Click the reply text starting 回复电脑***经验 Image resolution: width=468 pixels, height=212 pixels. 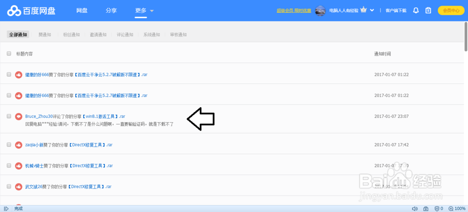[x=99, y=124]
